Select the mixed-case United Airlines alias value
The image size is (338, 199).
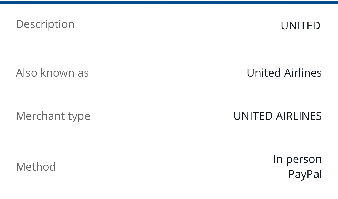pyautogui.click(x=284, y=73)
